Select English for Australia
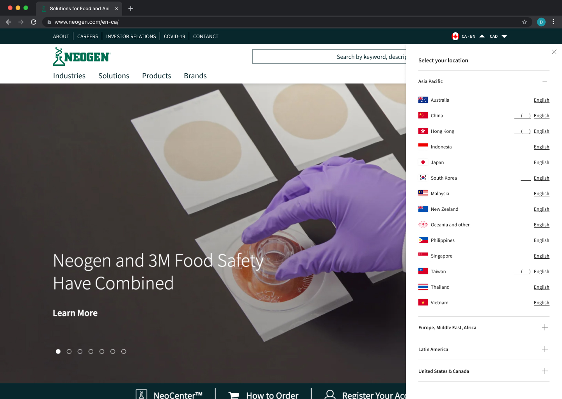This screenshot has height=399, width=562. point(541,100)
